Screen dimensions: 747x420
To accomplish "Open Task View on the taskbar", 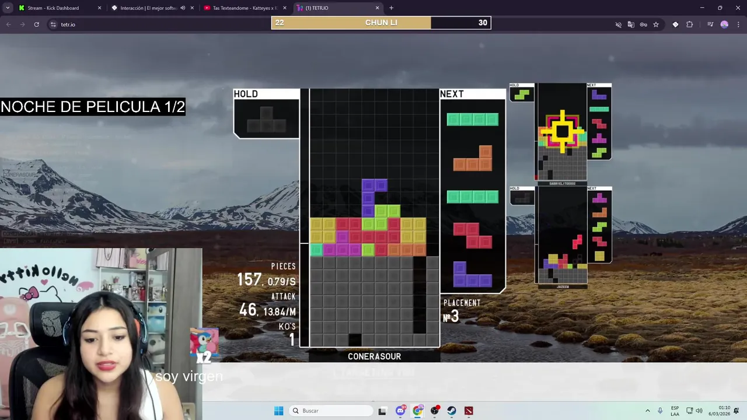I will 382,411.
